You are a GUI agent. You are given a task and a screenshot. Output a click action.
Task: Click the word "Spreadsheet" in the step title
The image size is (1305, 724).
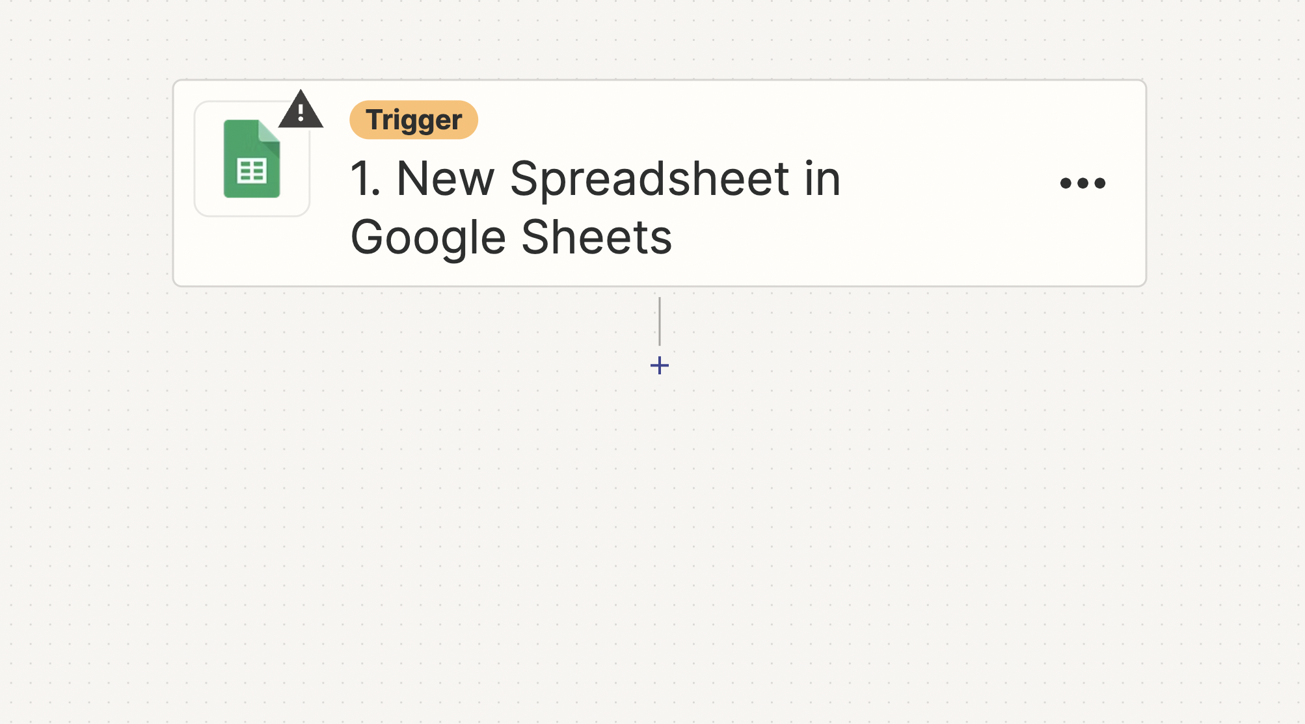[x=649, y=178]
